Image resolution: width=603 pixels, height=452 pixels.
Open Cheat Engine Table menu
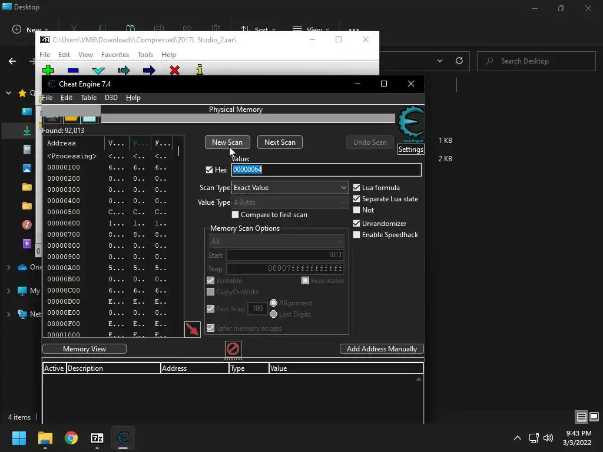[88, 98]
